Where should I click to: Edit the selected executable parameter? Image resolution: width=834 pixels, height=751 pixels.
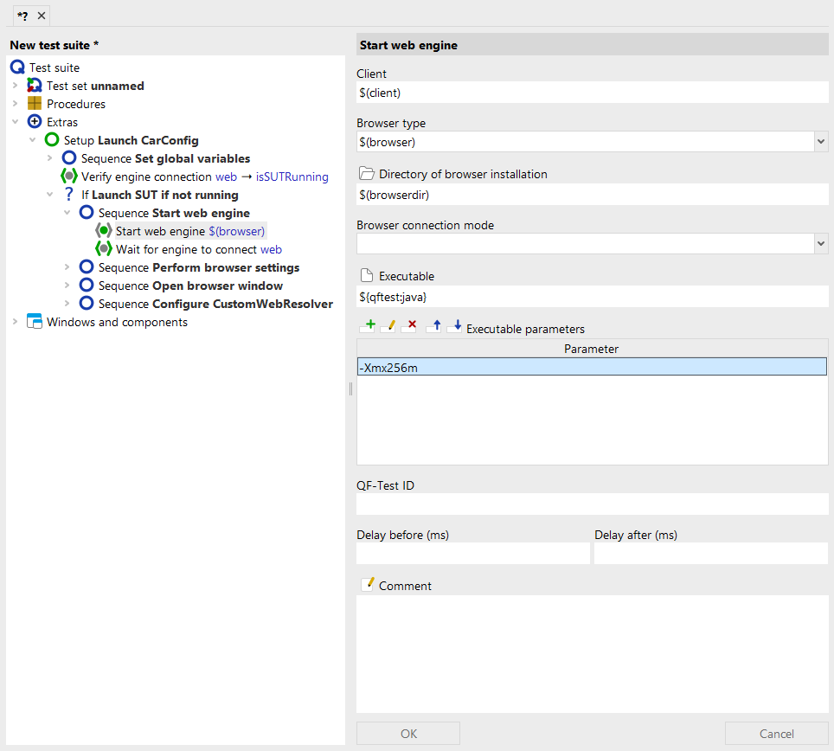(x=388, y=326)
